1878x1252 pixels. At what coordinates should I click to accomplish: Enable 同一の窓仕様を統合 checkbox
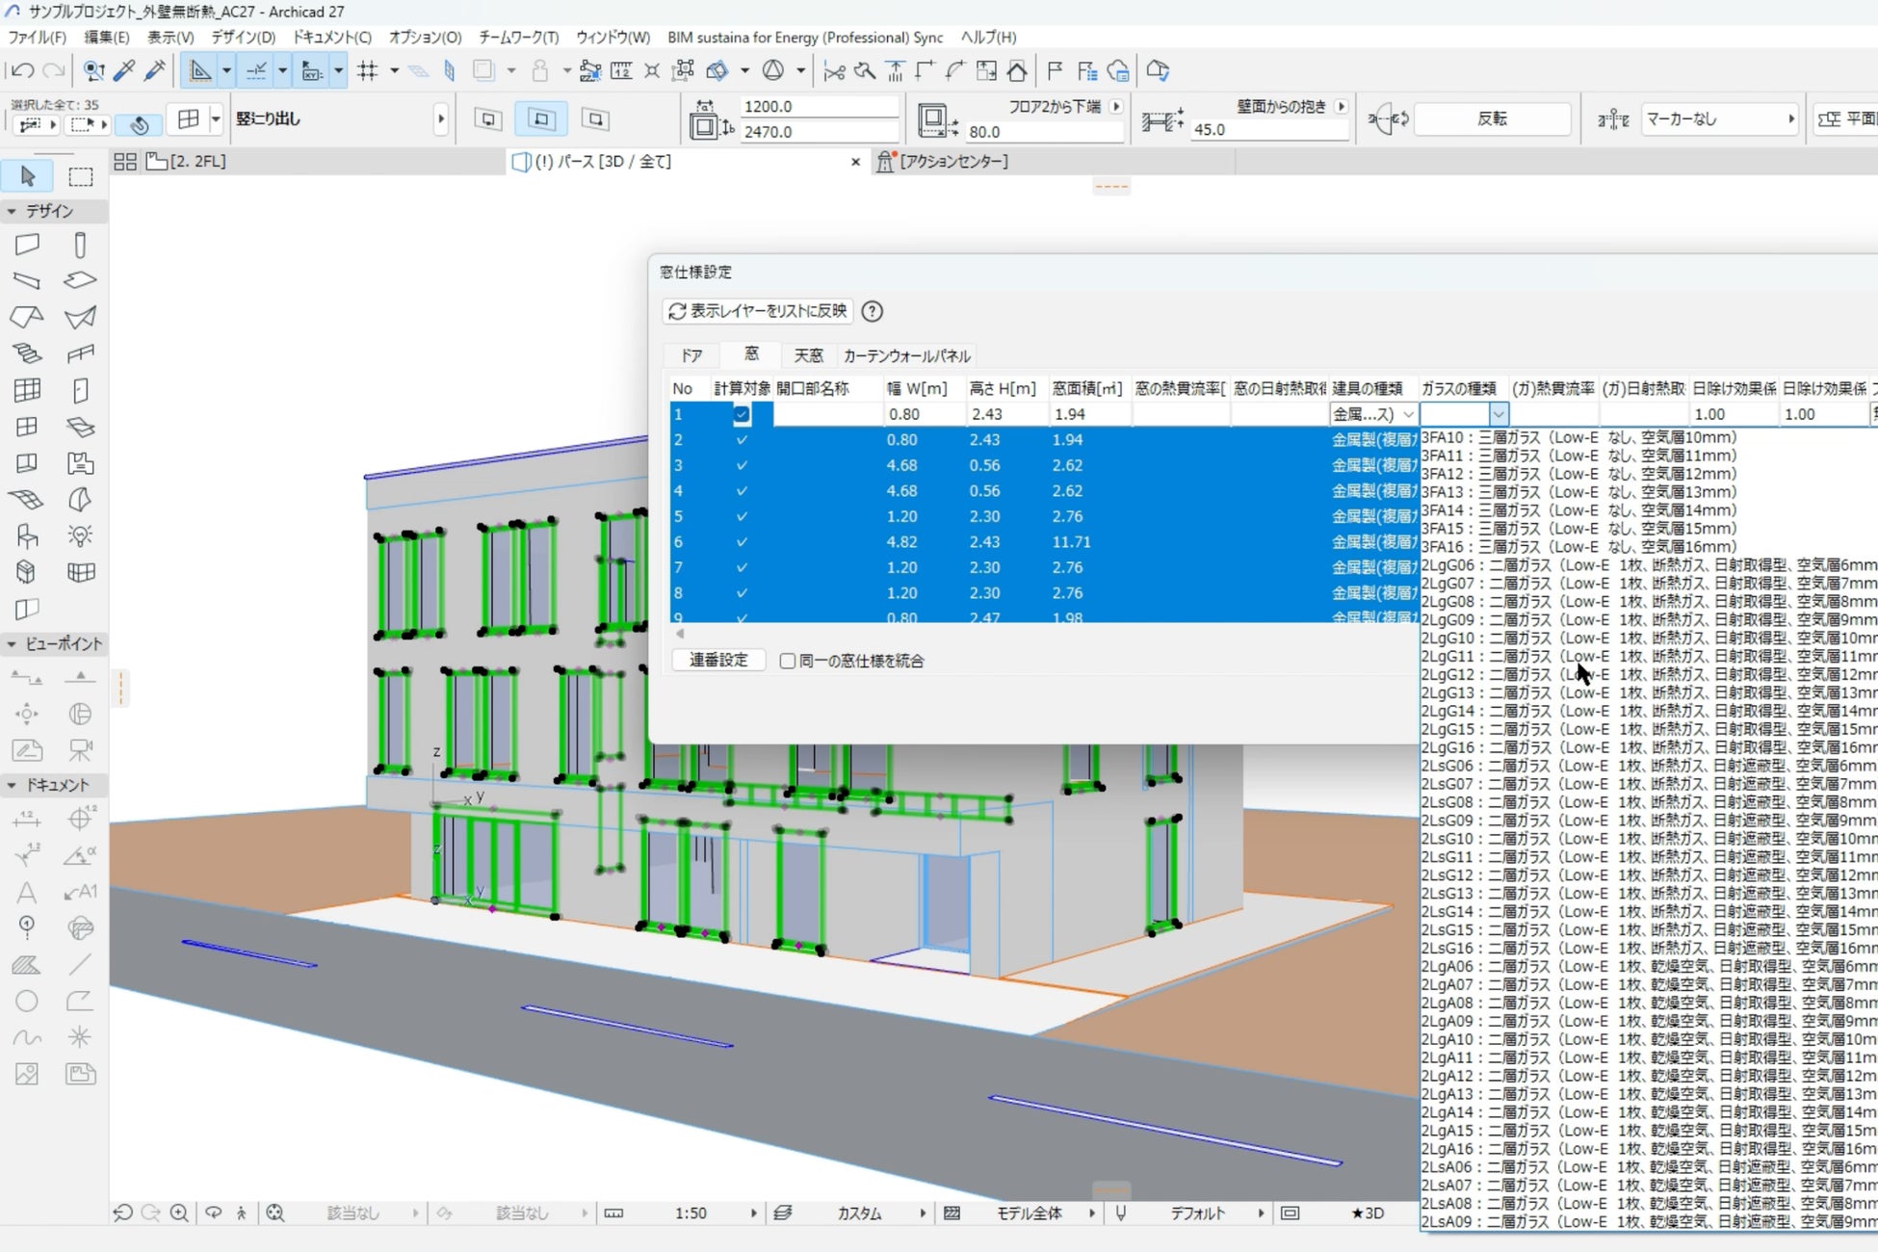(788, 661)
